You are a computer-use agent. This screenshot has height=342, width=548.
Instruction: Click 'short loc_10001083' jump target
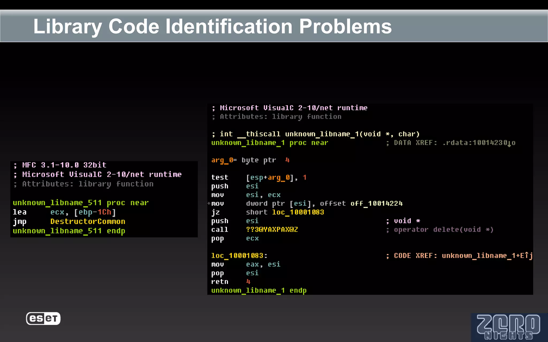pos(285,212)
